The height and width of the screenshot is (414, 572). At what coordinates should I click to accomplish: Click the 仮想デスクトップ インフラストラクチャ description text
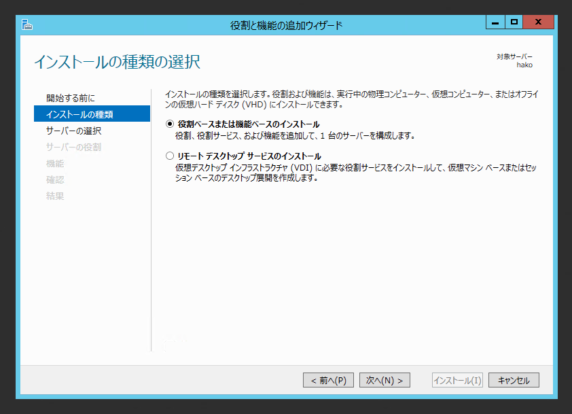pyautogui.click(x=356, y=173)
